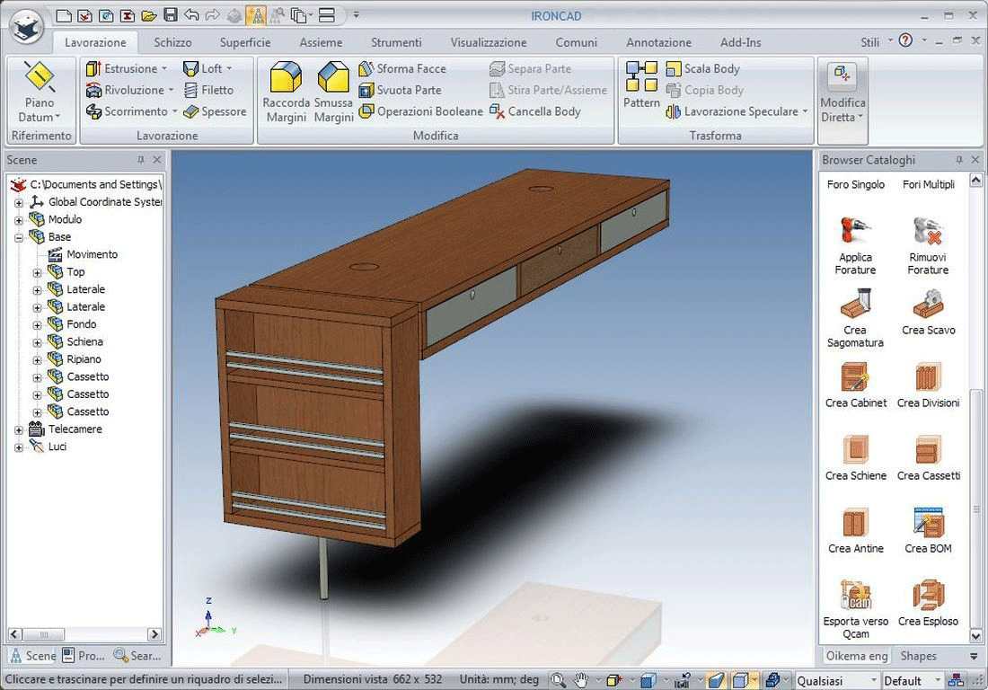988x690 pixels.
Task: Switch to the Schizzo ribbon tab
Action: coord(172,42)
